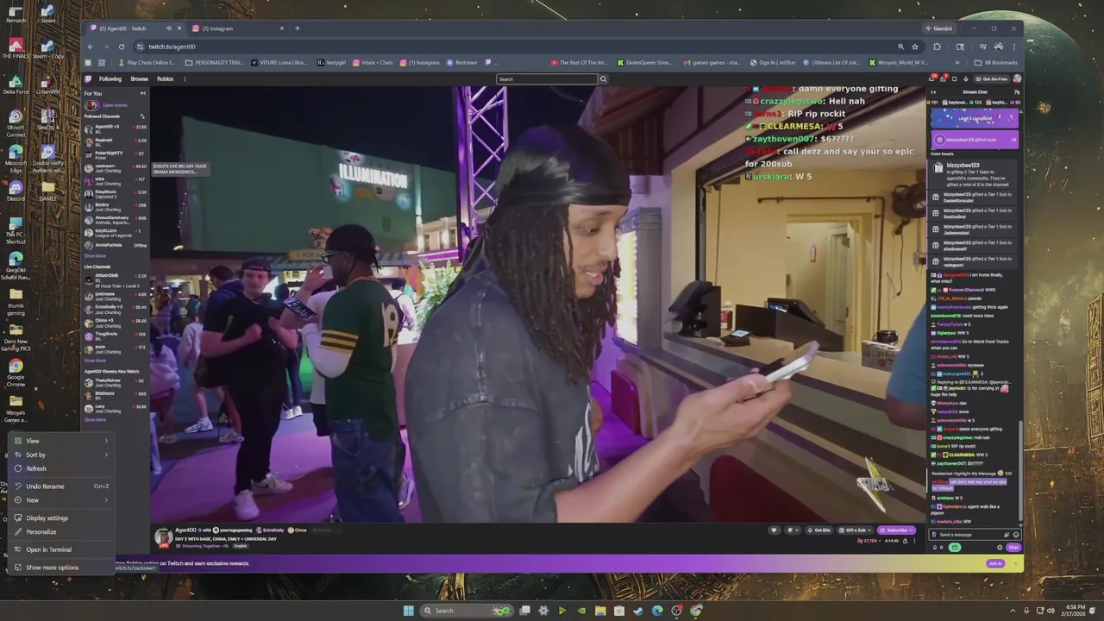Select Undo Rename menu entry
The image size is (1104, 621).
pos(60,486)
